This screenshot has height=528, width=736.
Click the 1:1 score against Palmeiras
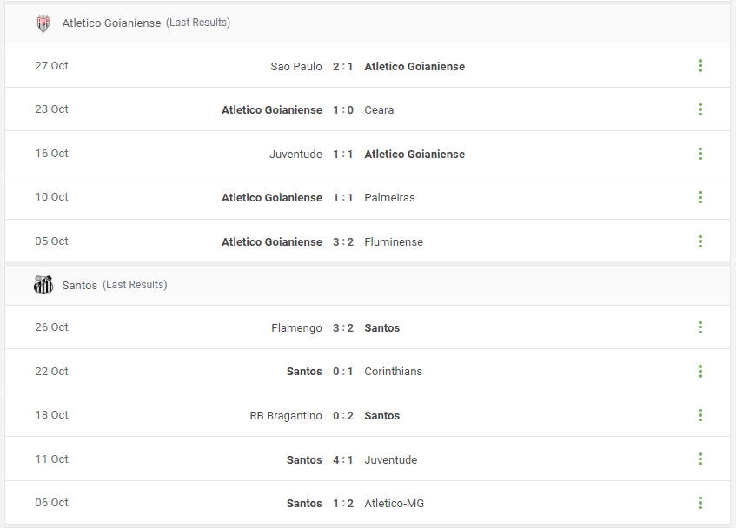(x=342, y=198)
